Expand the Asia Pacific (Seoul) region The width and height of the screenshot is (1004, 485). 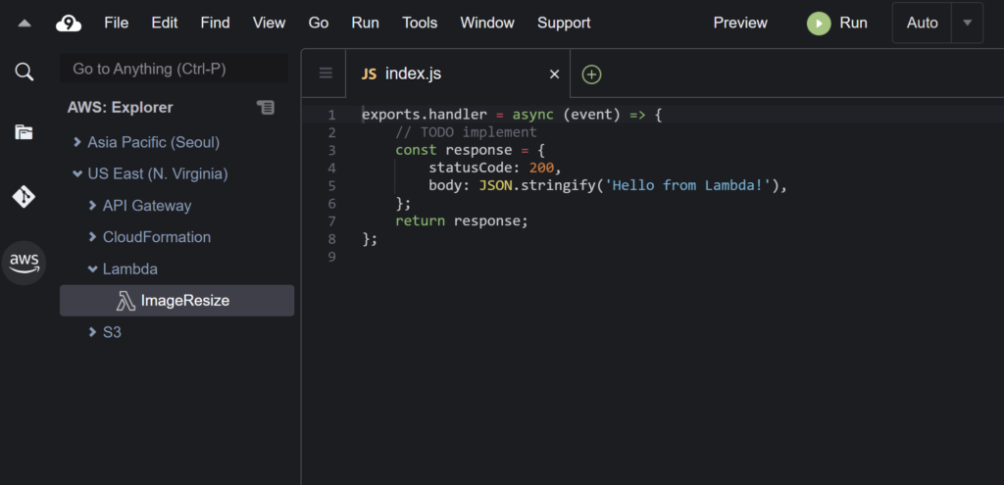[x=77, y=143]
